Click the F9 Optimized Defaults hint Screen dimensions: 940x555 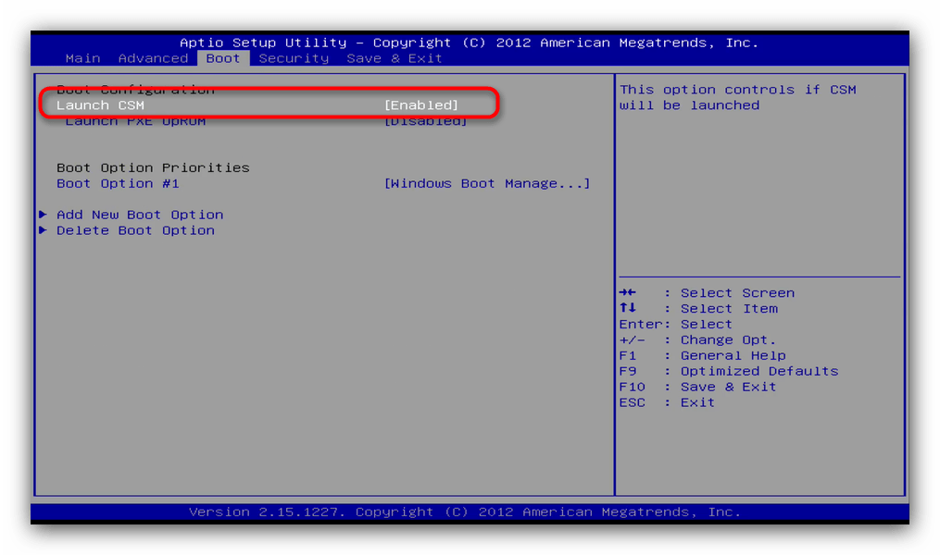coord(729,371)
